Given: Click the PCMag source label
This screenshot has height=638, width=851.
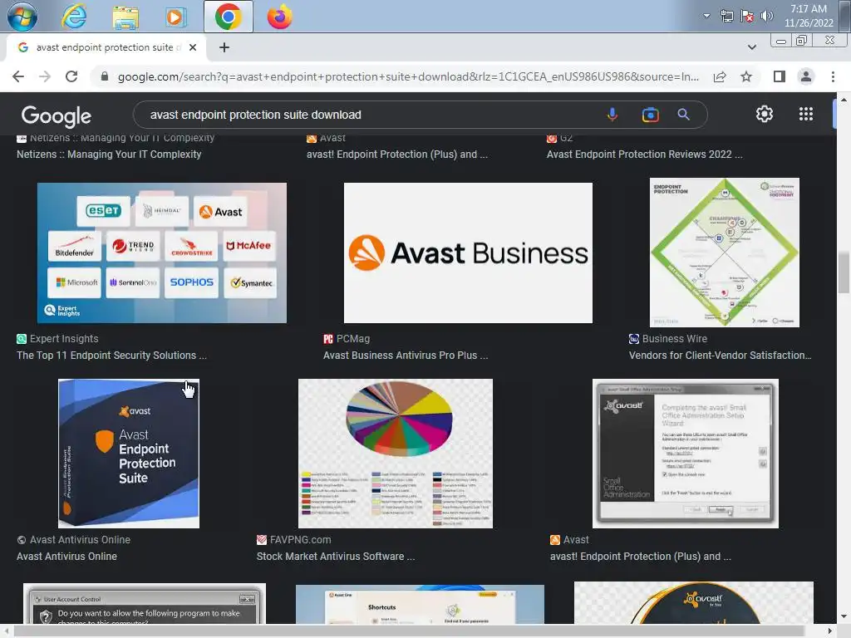Looking at the screenshot, I should click(352, 339).
